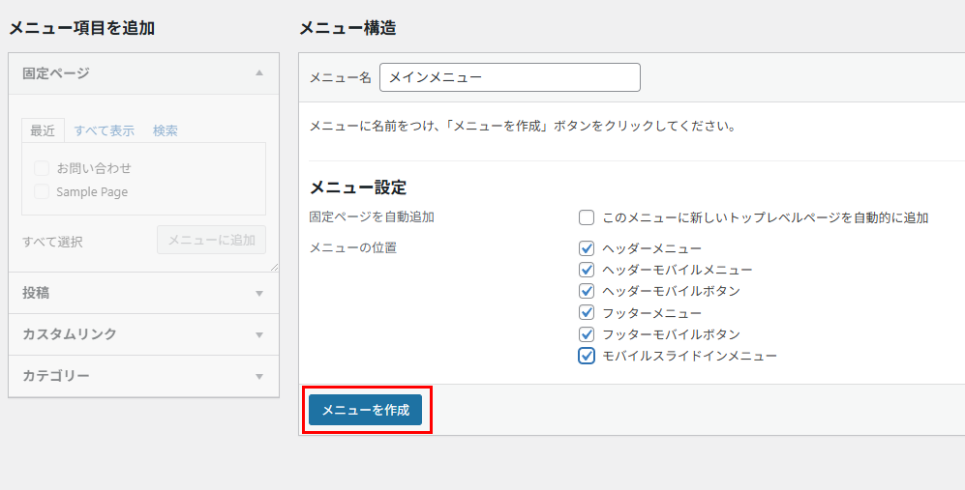
Task: Expand the カスタムリンク section
Action: tap(258, 334)
